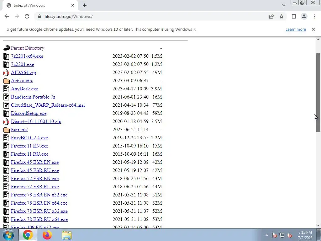Open Bandicam Portable.7z link
Image resolution: width=321 pixels, height=241 pixels.
33,97
